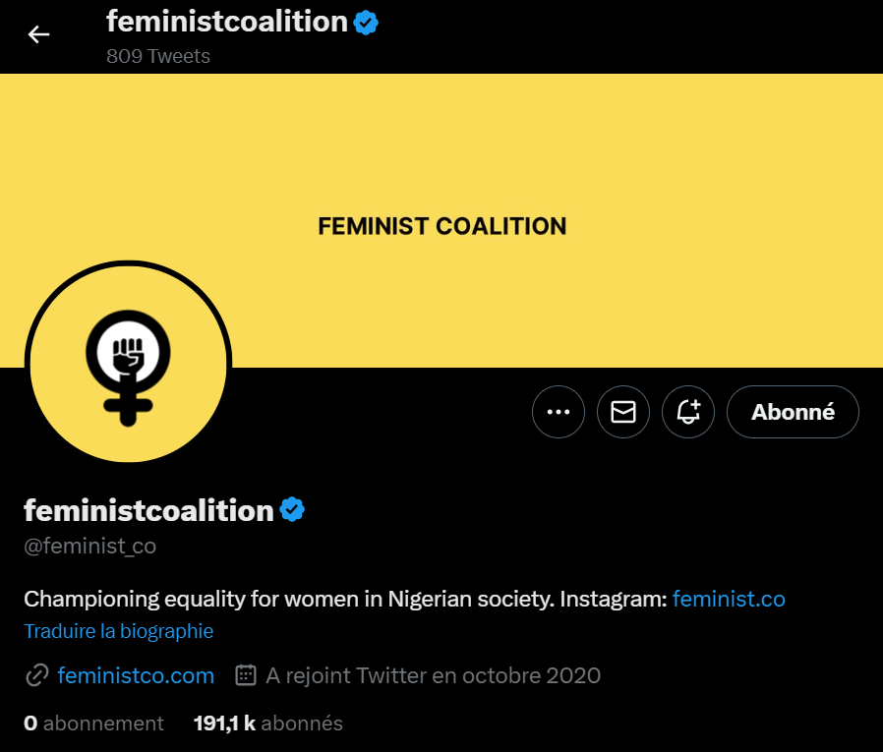
Task: View the 0 abonnement following list
Action: pyautogui.click(x=93, y=723)
